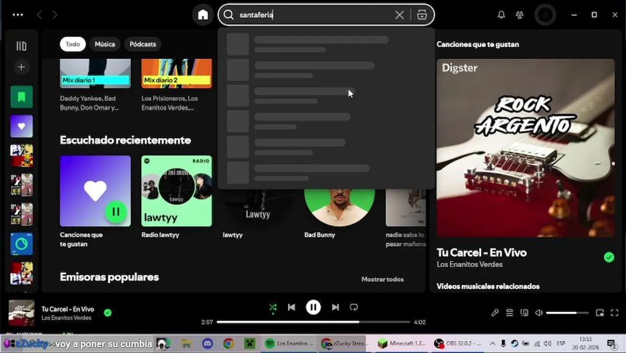Select the Música filter chip

tap(105, 44)
